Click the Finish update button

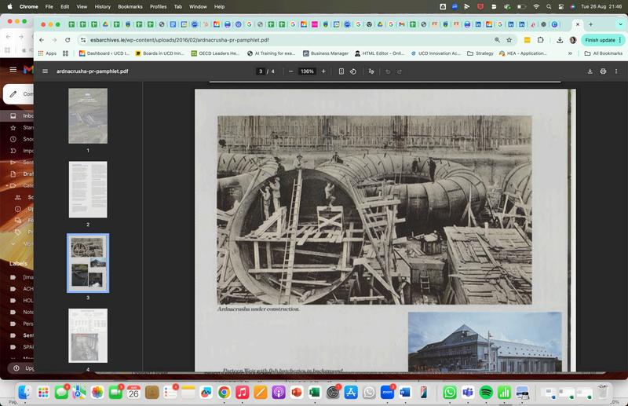[601, 40]
